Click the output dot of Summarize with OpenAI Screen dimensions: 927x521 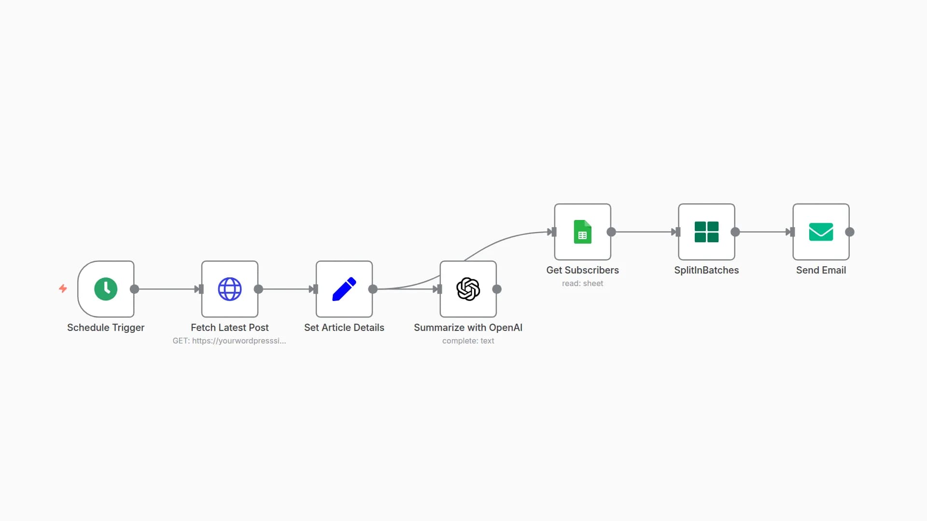click(497, 289)
